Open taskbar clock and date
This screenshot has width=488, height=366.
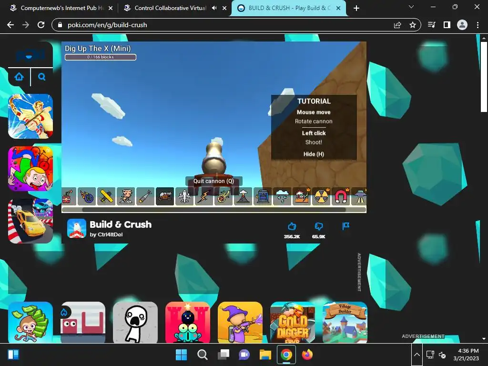coord(466,355)
